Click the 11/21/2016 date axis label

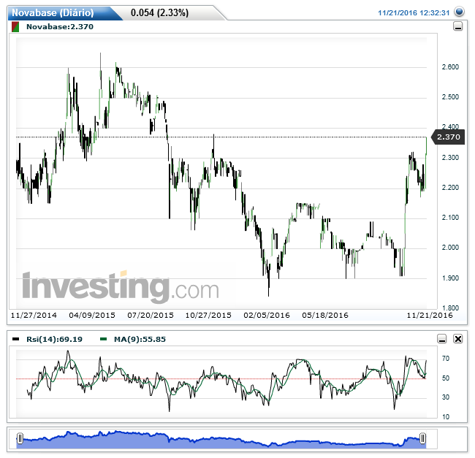pos(430,315)
